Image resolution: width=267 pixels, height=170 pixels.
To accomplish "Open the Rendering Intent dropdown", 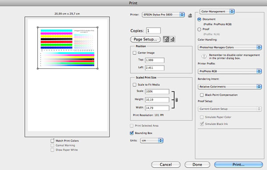I will click(x=230, y=87).
